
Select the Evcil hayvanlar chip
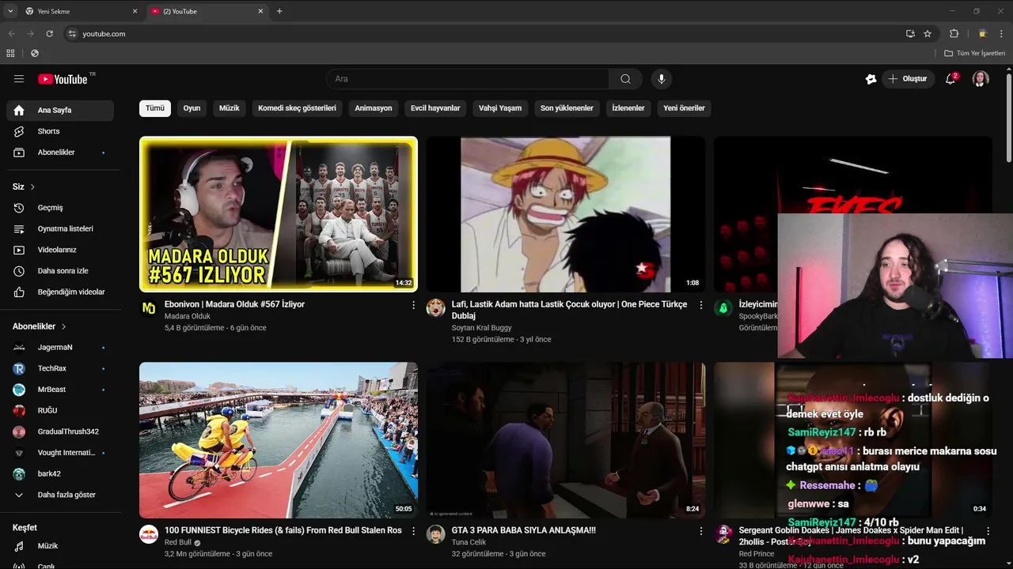coord(435,108)
